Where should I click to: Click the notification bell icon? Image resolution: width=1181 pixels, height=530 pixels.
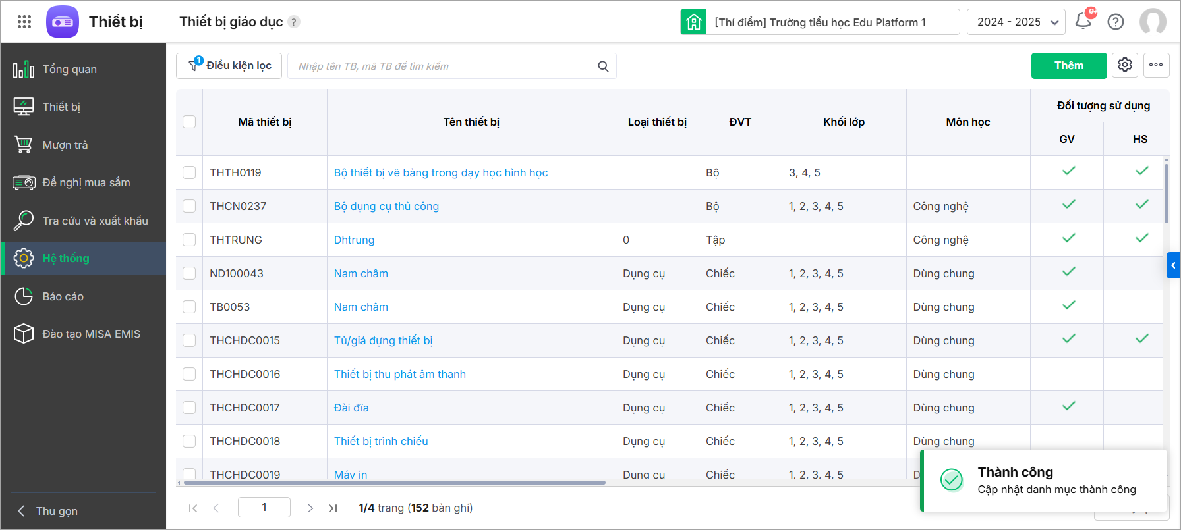pyautogui.click(x=1083, y=22)
